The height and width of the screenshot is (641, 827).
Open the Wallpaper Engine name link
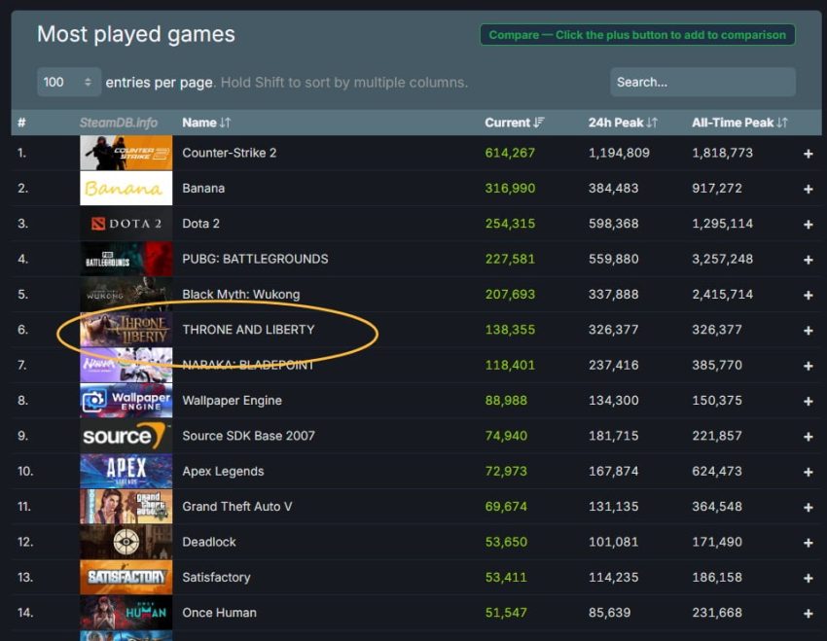tap(232, 400)
